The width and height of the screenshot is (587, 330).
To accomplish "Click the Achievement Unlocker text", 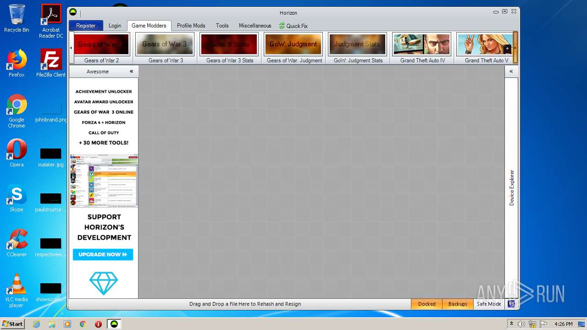I will (104, 92).
